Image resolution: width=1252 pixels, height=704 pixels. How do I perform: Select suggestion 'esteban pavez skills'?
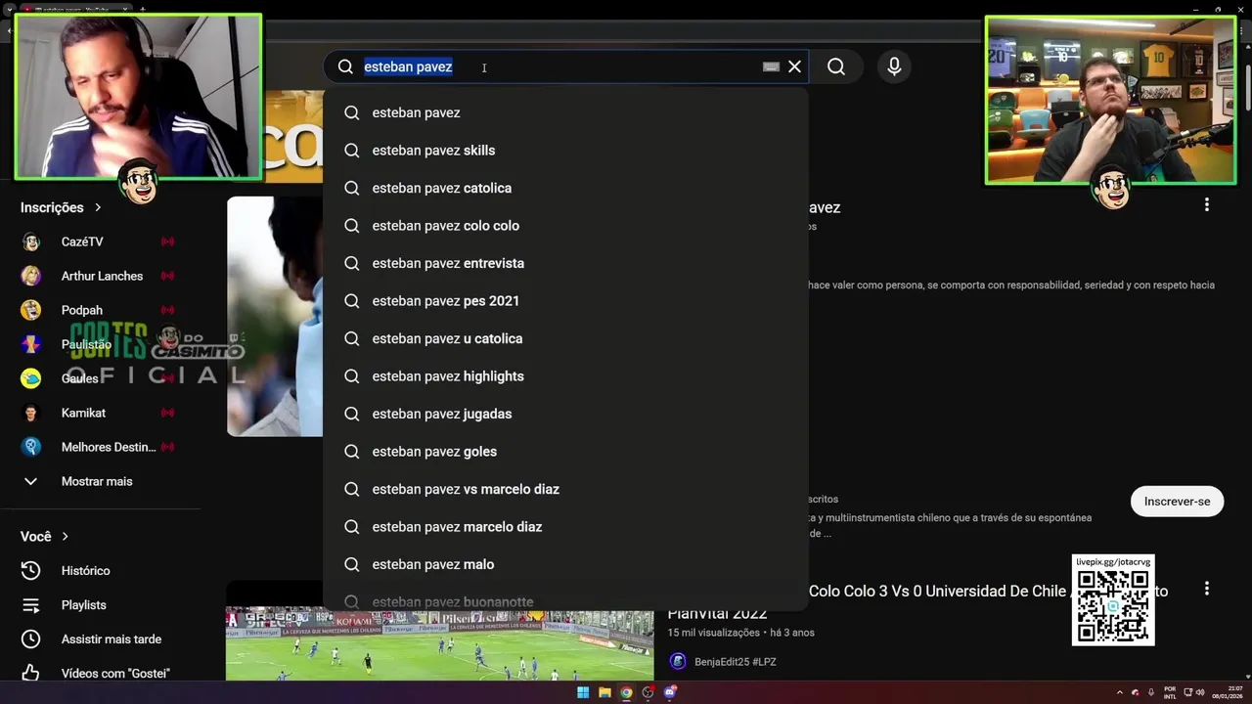pyautogui.click(x=565, y=151)
